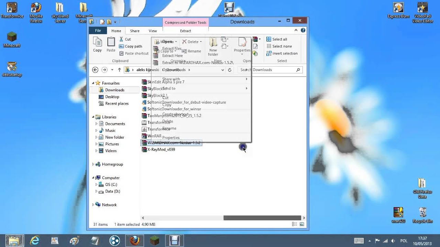The image size is (440, 247).
Task: Switch to the View ribbon tab
Action: 153,31
